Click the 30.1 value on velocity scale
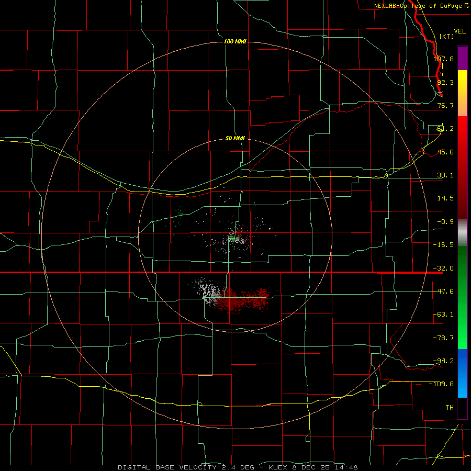The image size is (471, 471). pos(445,175)
